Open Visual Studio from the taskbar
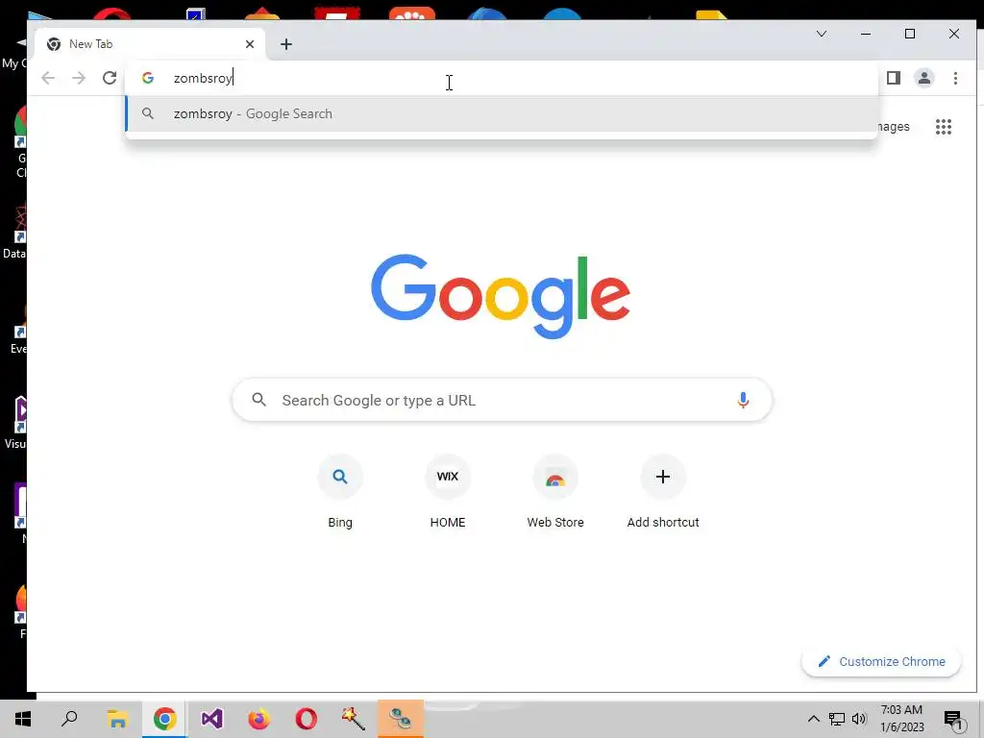984x738 pixels. coord(211,719)
